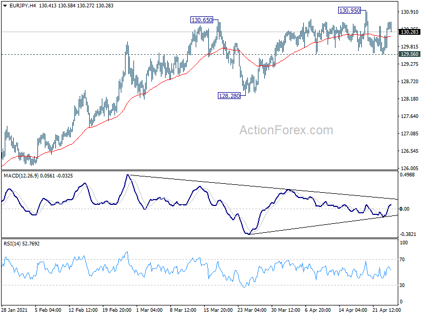Open the chart menu arrow beside EURJPY,H4
Image resolution: width=422 pixels, height=316 pixels.
click(x=5, y=6)
